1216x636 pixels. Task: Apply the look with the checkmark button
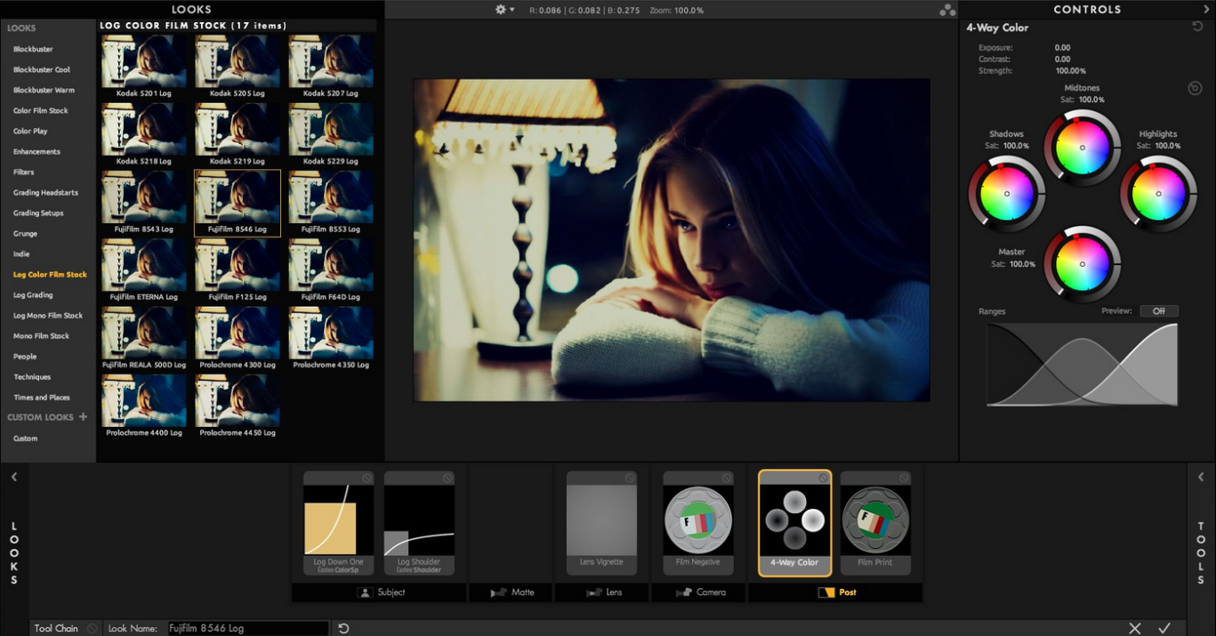[x=1164, y=628]
